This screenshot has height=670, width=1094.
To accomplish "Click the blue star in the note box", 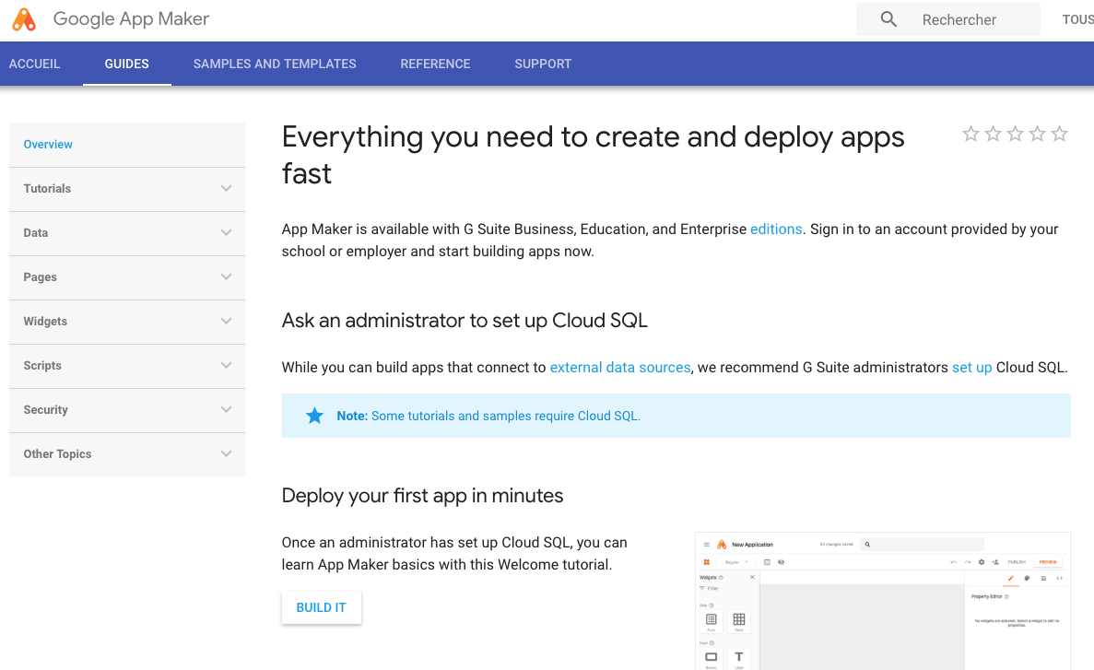I will point(314,416).
